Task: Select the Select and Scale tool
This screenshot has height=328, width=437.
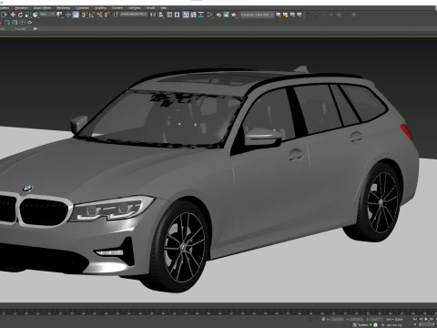Action: pyautogui.click(x=28, y=15)
